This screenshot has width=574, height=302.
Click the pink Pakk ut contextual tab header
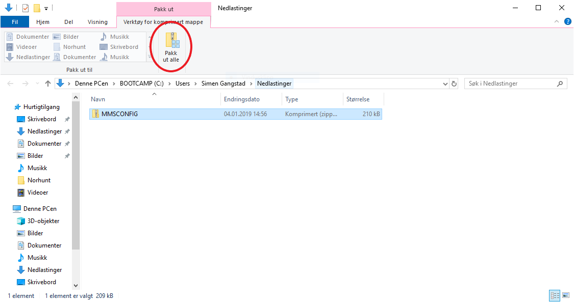164,9
